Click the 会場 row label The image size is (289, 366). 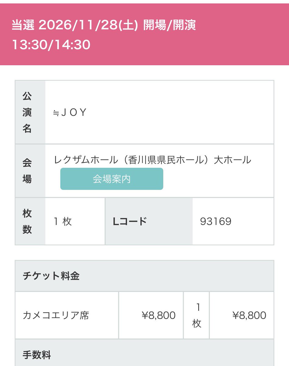pos(27,171)
